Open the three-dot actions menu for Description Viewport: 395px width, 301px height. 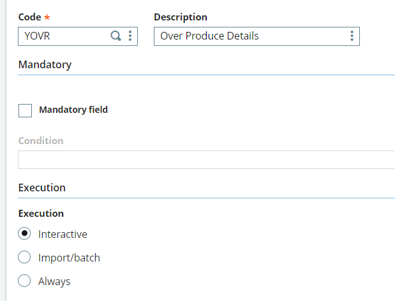pyautogui.click(x=352, y=36)
